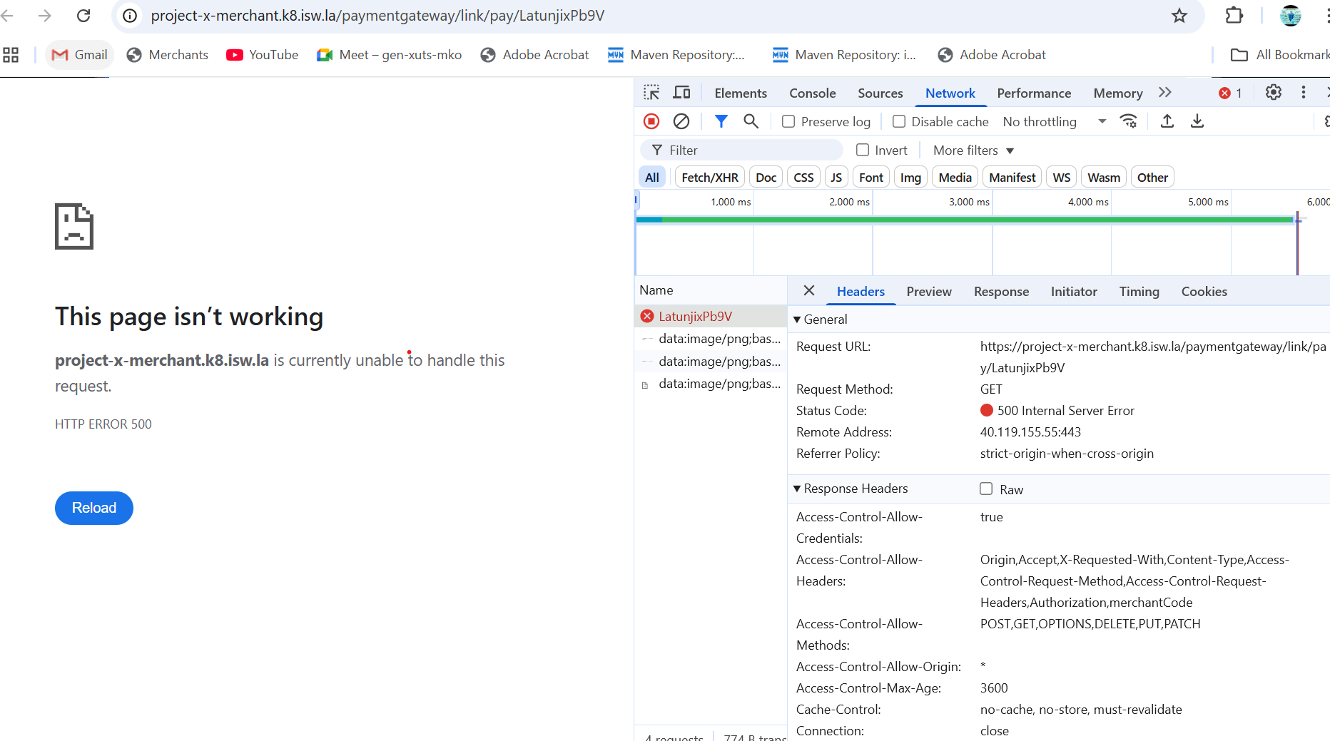Filter requests by Fetch/XHR type
The height and width of the screenshot is (741, 1330).
(x=709, y=178)
